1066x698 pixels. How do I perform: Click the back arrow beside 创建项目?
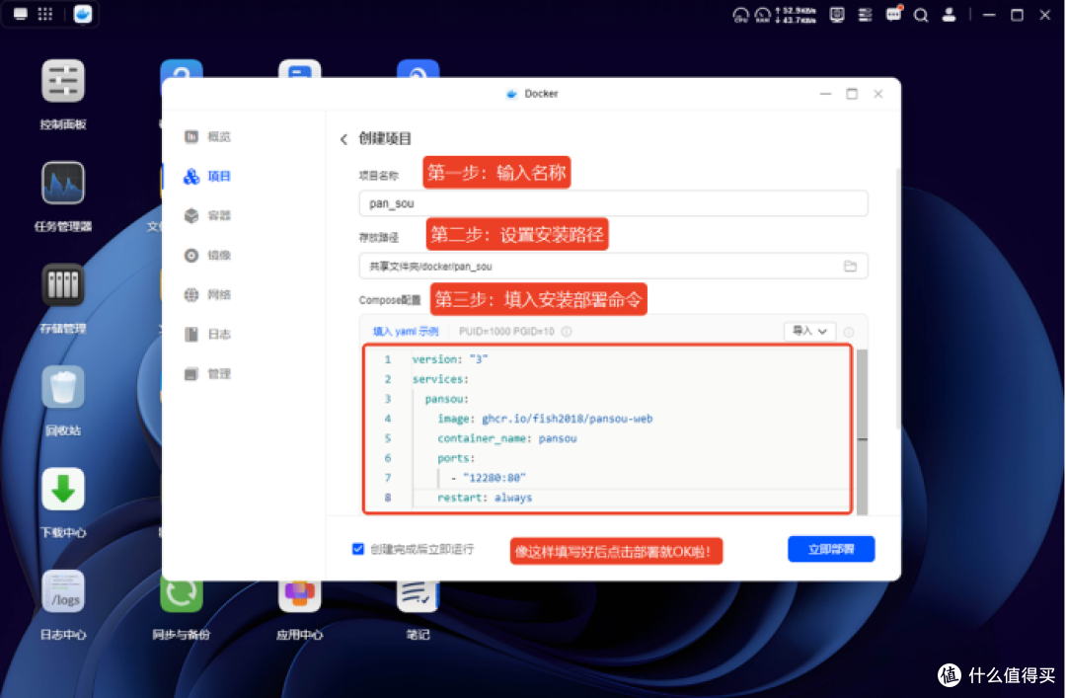tap(344, 139)
